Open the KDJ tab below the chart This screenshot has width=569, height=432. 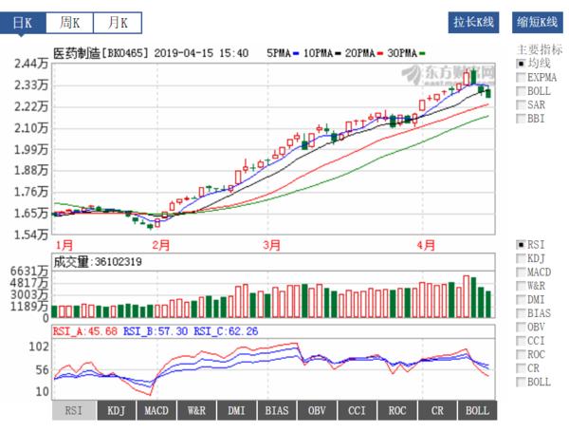click(116, 410)
